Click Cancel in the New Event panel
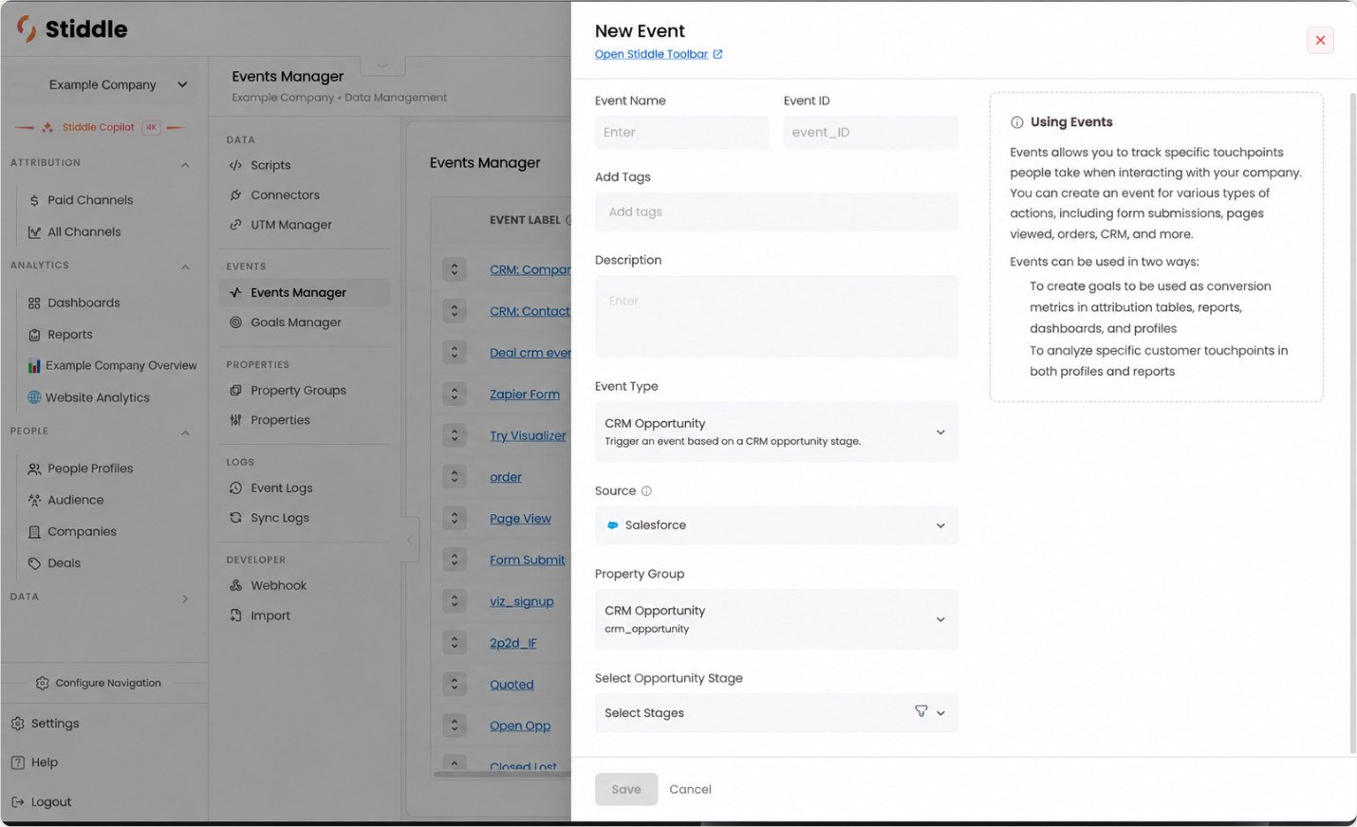The width and height of the screenshot is (1357, 827). (690, 789)
